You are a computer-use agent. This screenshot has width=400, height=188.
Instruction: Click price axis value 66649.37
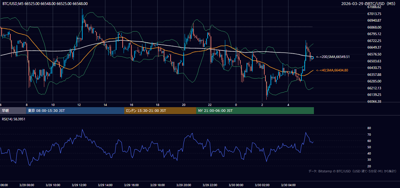pyautogui.click(x=374, y=47)
